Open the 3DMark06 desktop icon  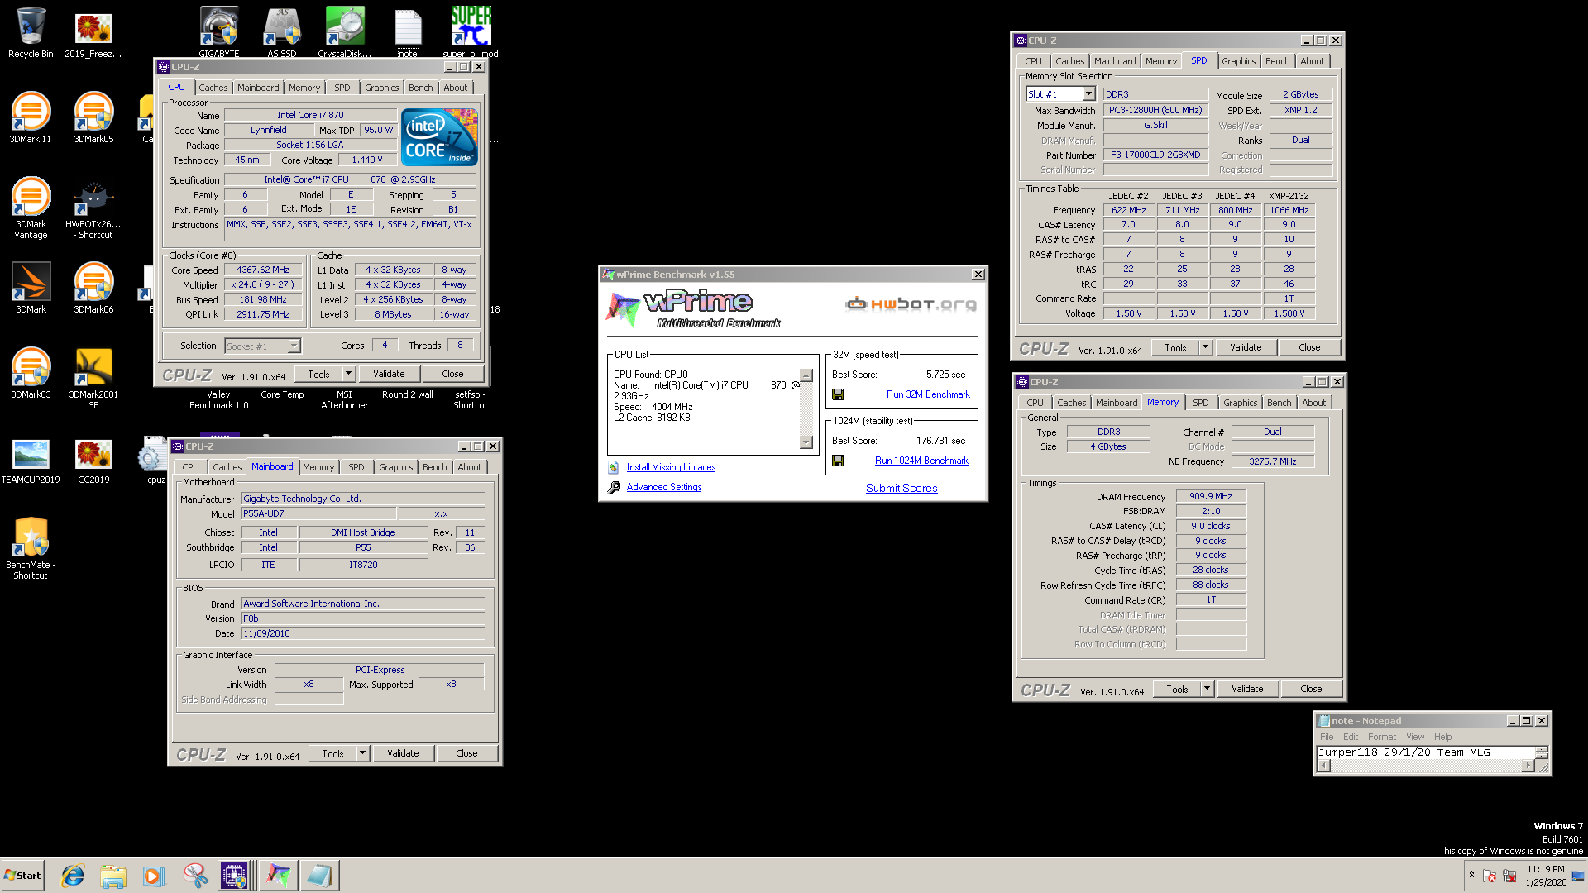(x=93, y=288)
